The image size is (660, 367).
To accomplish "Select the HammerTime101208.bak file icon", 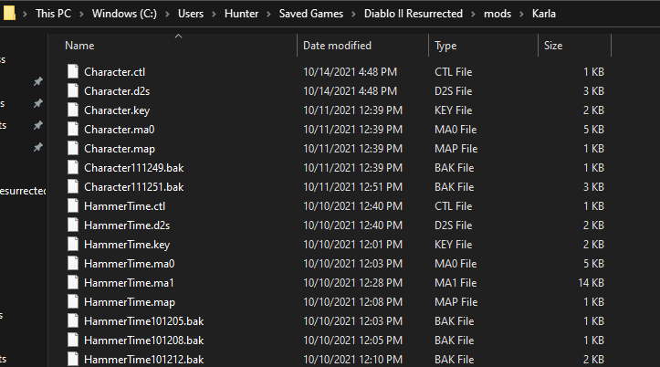I will click(x=73, y=340).
